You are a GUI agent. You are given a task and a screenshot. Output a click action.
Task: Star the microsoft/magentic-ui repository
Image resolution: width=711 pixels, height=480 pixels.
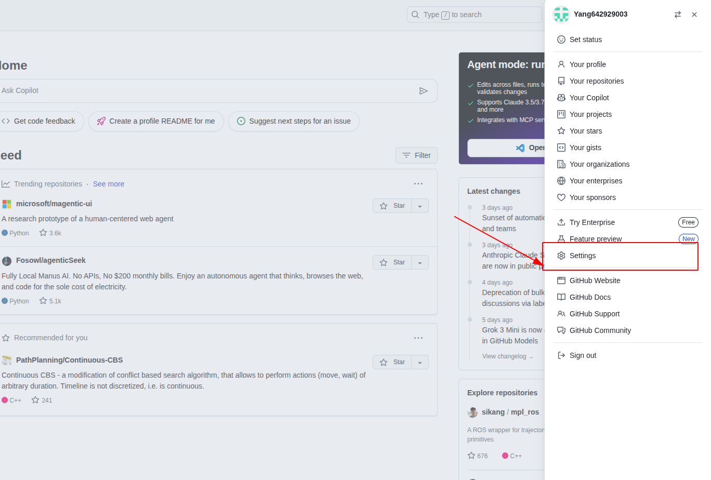click(x=392, y=206)
